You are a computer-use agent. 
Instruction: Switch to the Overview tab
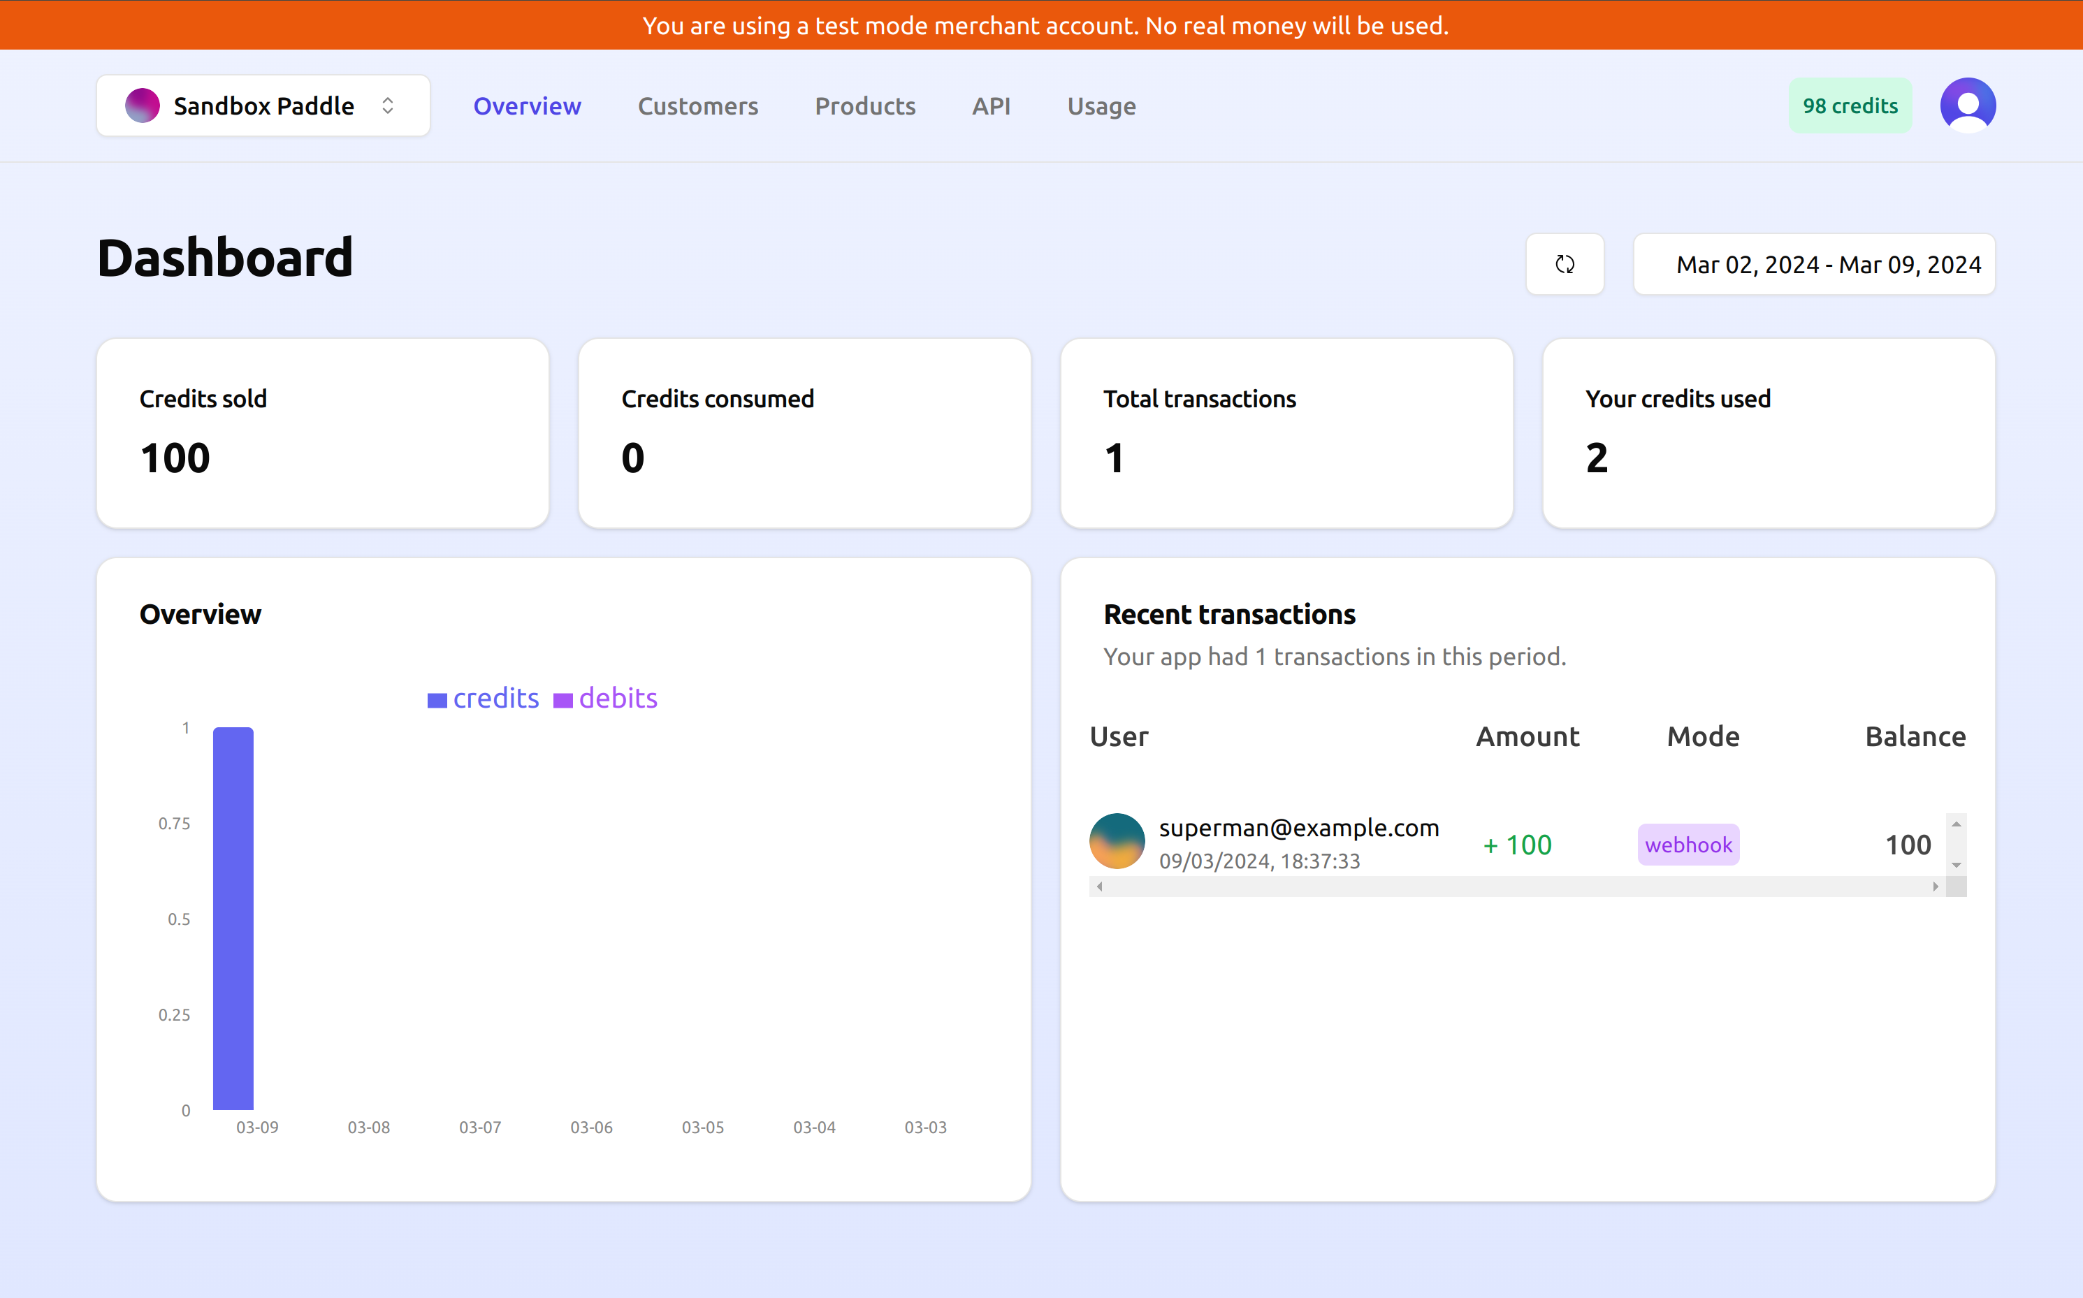[x=527, y=106]
